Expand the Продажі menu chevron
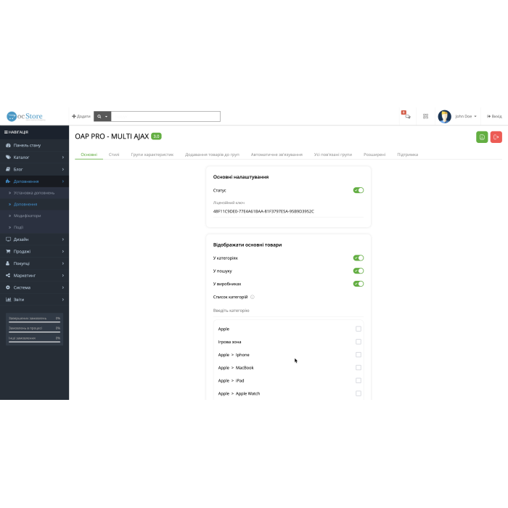 63,251
